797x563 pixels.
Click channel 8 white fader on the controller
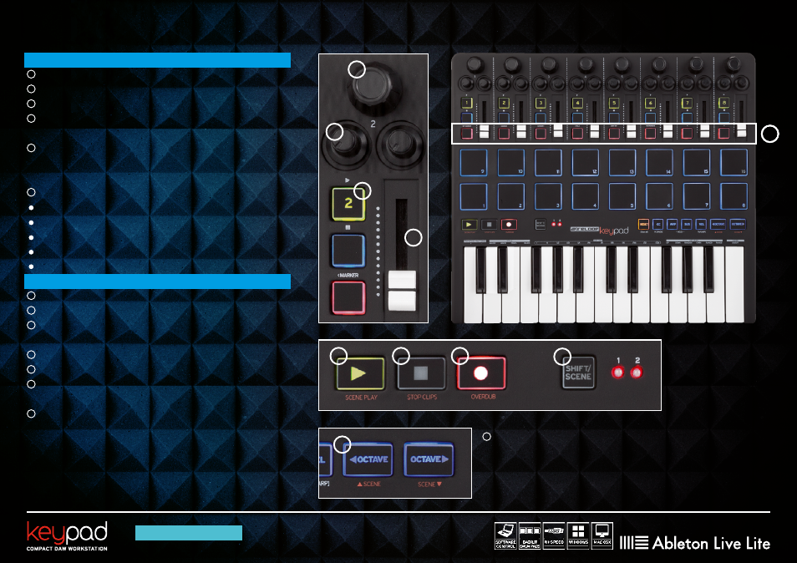point(742,130)
